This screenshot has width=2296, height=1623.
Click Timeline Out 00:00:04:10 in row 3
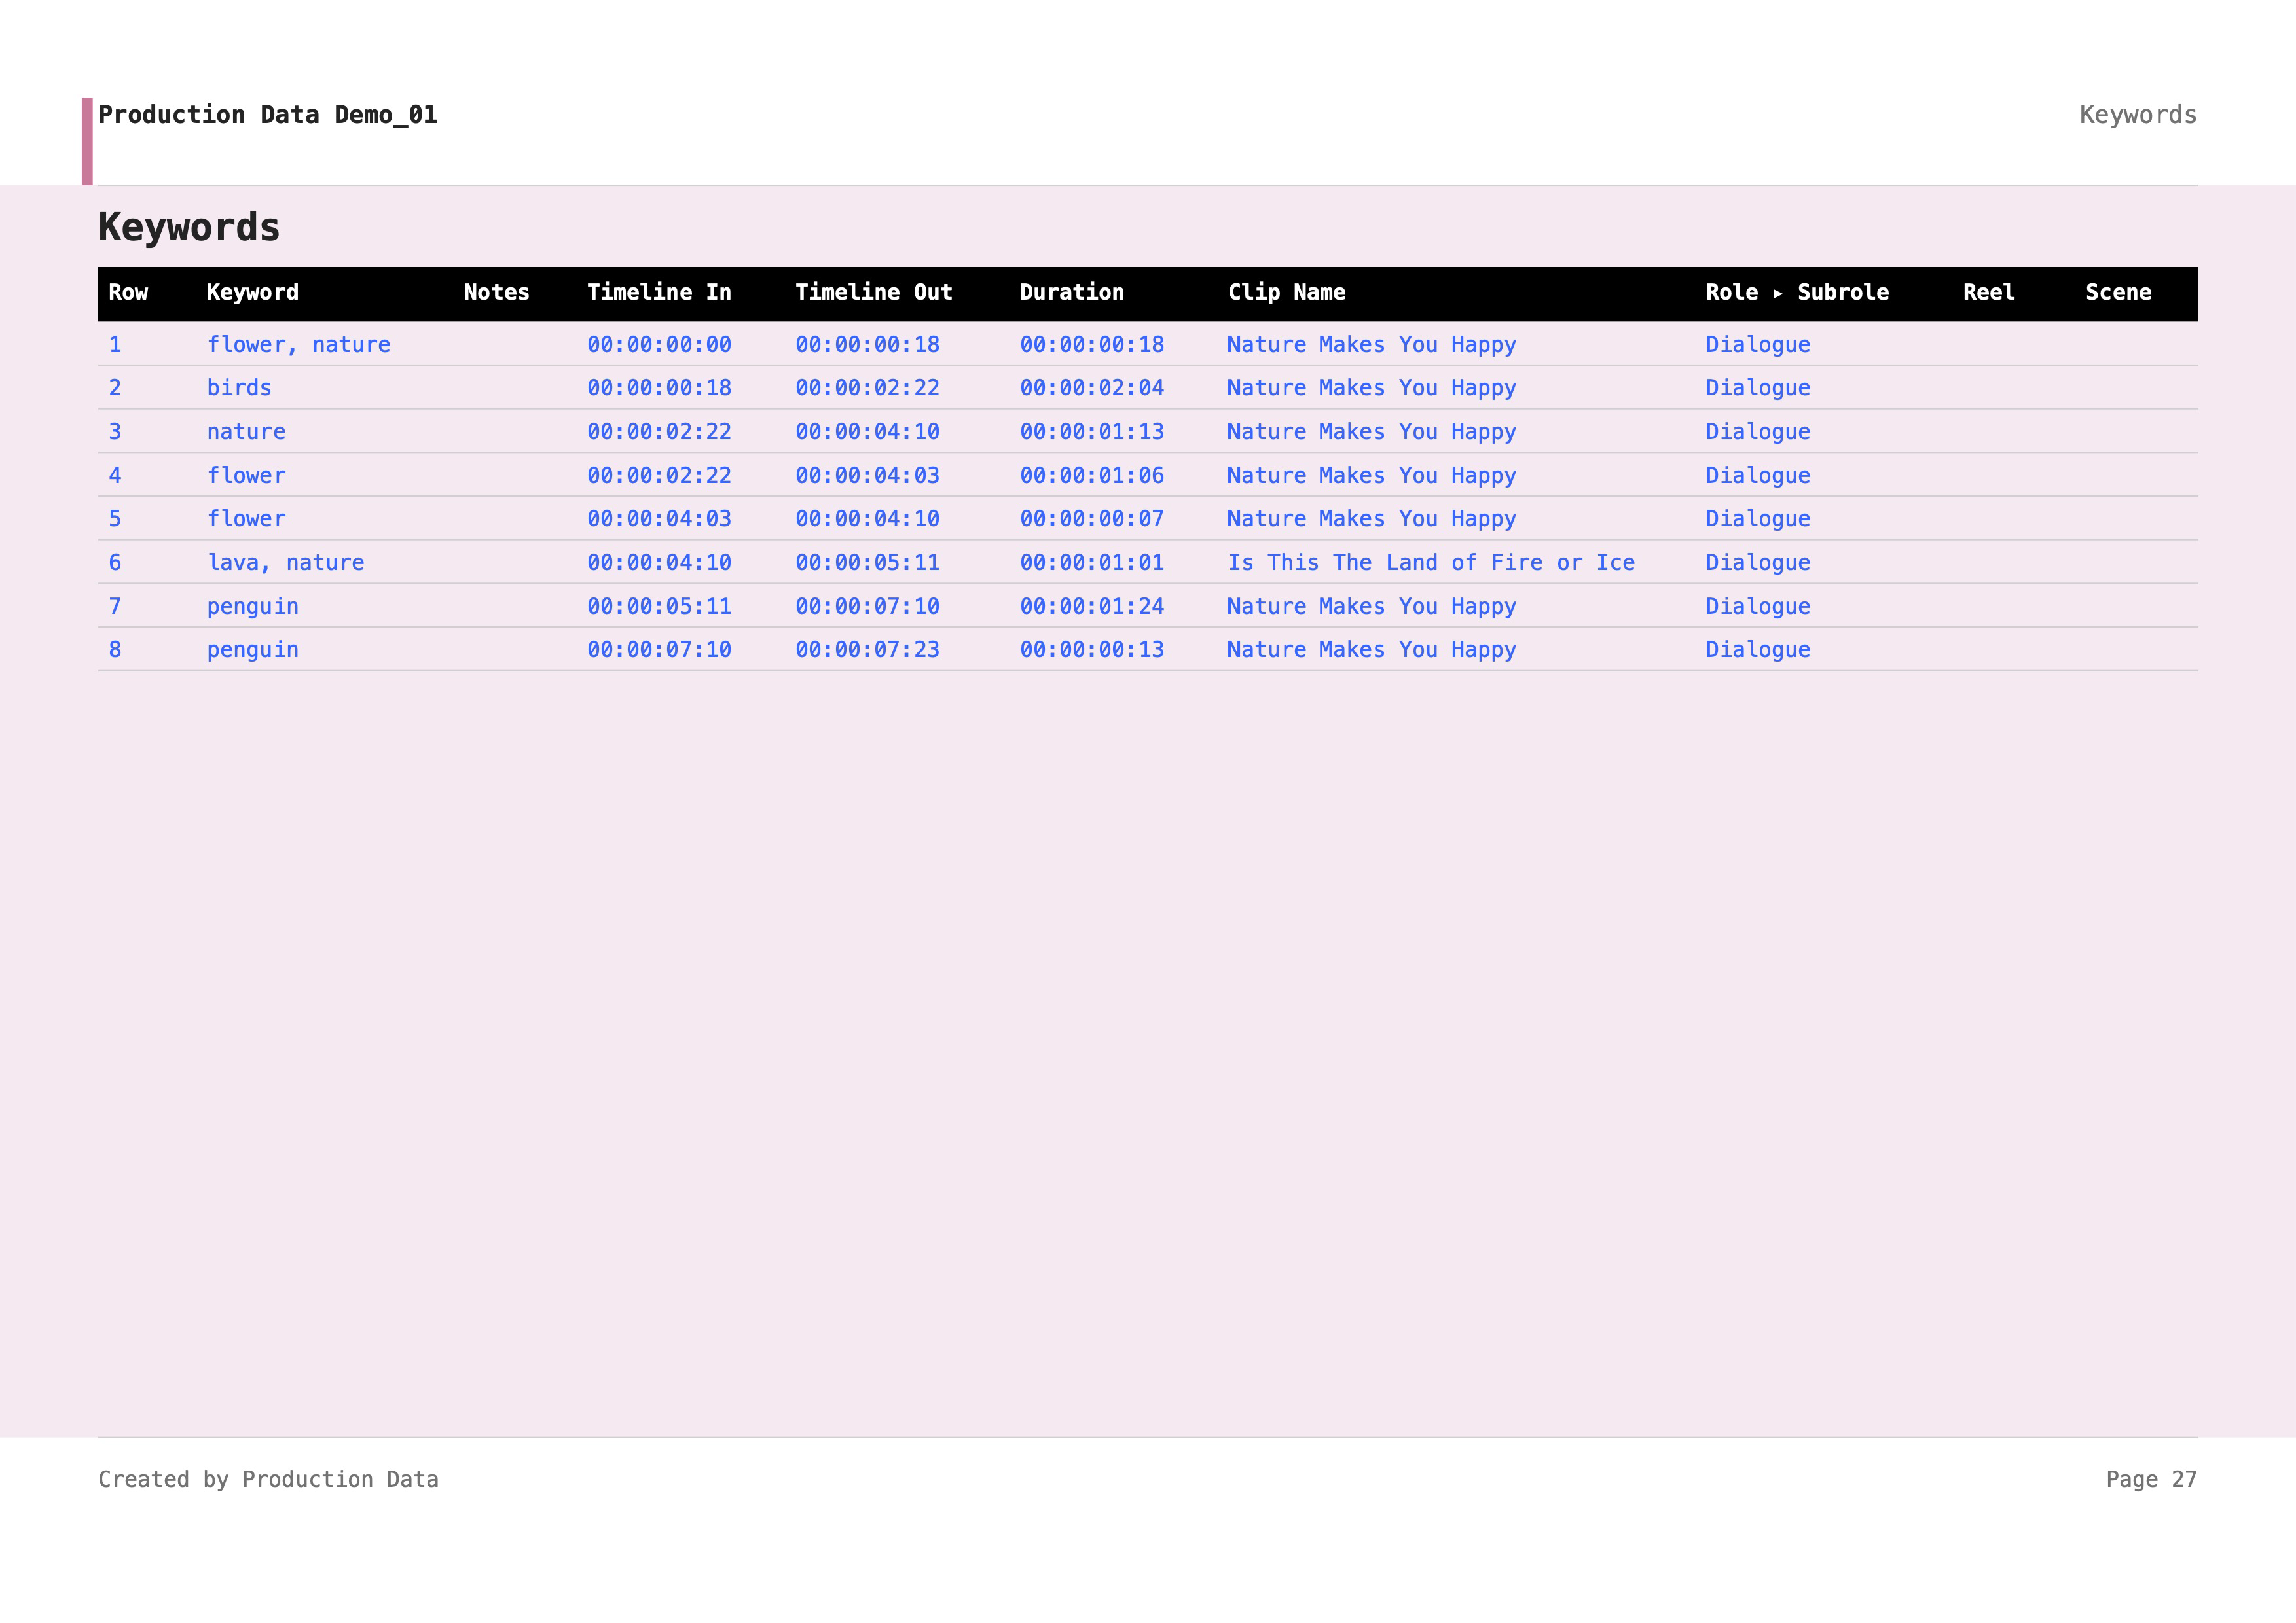coord(867,432)
